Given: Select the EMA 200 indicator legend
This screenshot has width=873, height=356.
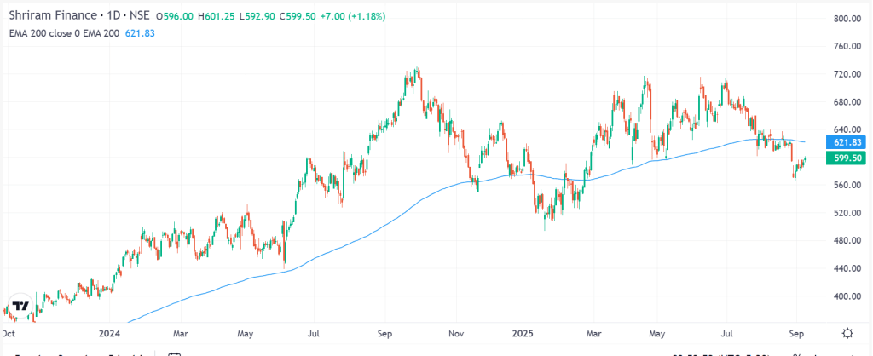Looking at the screenshot, I should pos(64,33).
